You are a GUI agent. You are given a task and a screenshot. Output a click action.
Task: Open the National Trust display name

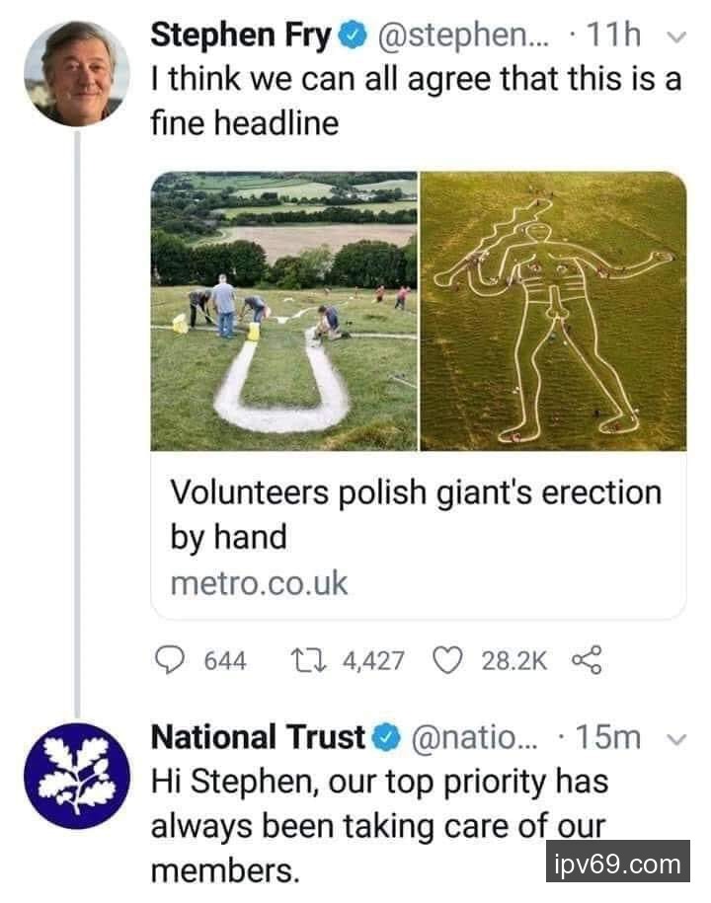pyautogui.click(x=259, y=738)
